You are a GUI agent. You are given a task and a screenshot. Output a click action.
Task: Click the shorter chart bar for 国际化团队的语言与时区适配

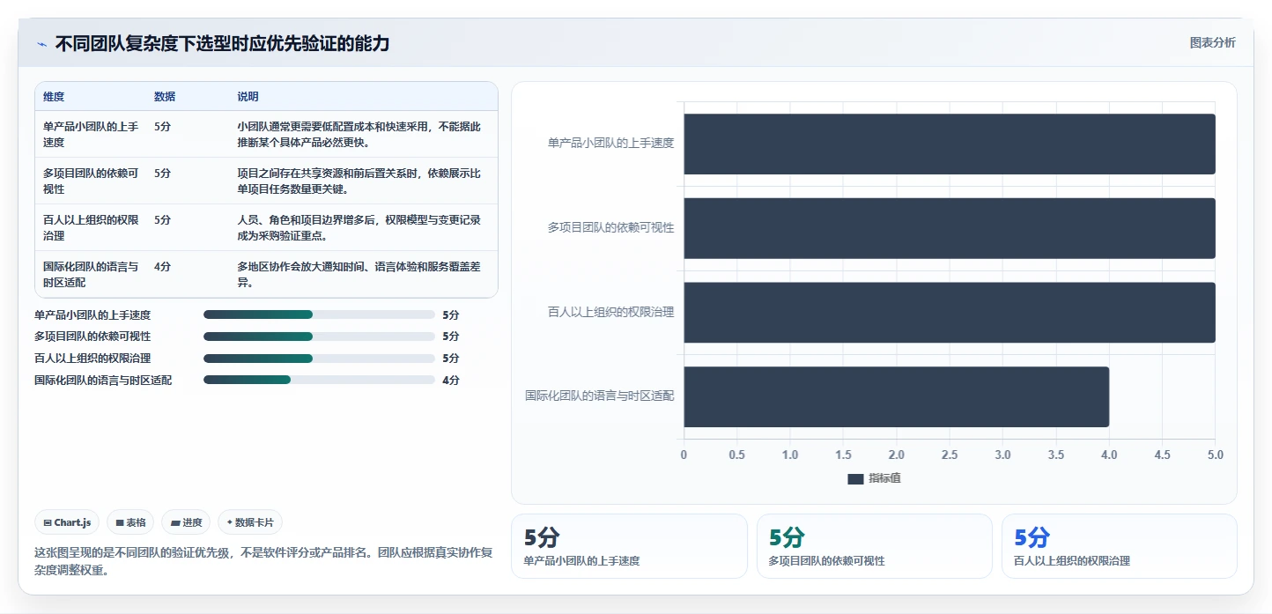[x=897, y=396]
